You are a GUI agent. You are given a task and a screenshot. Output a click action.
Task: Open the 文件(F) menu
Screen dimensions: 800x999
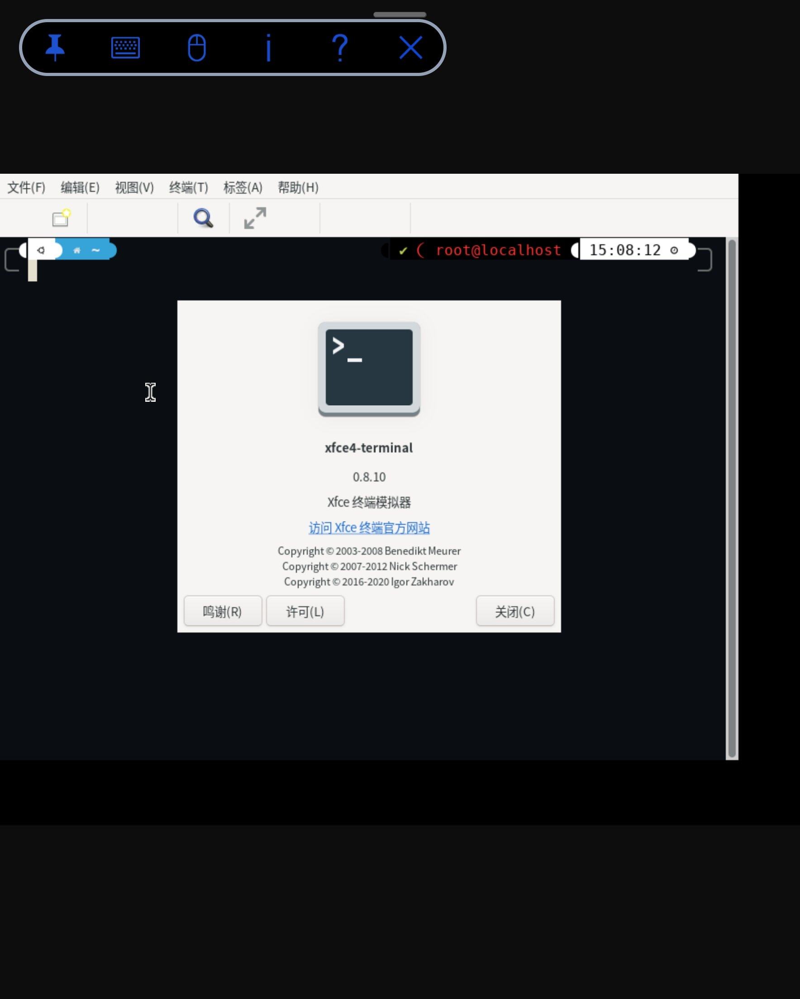click(26, 187)
